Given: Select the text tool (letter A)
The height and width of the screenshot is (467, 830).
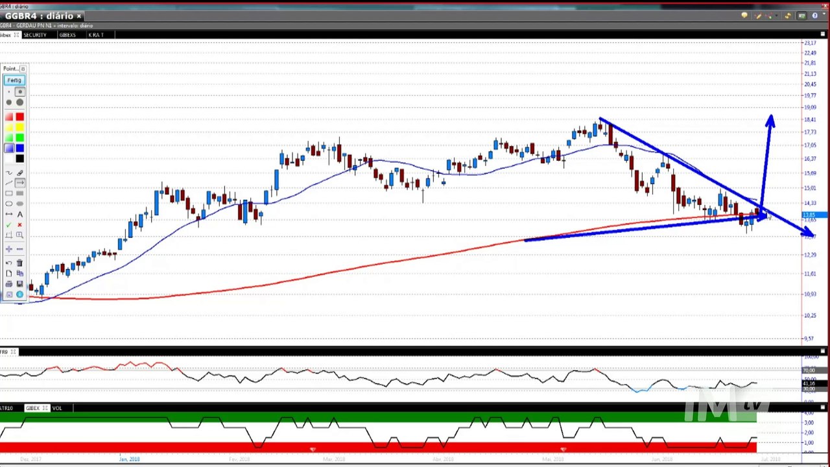Looking at the screenshot, I should [x=19, y=214].
